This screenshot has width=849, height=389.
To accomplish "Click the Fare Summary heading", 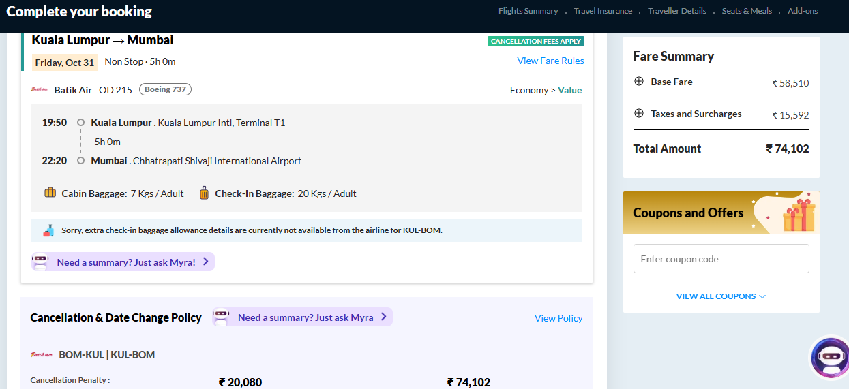I will pyautogui.click(x=673, y=57).
